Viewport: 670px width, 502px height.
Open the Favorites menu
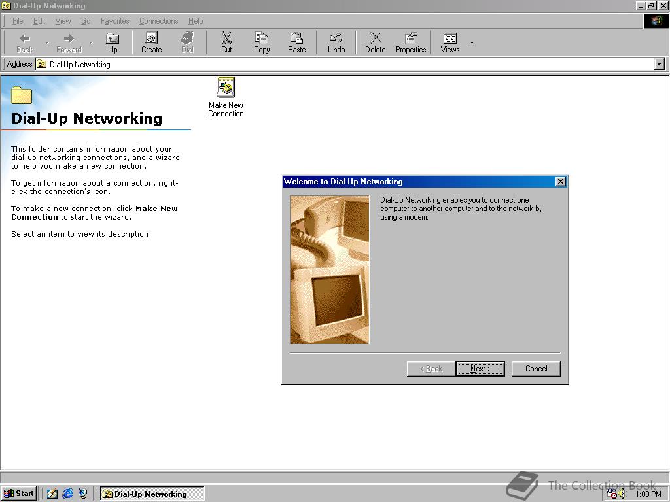pyautogui.click(x=115, y=21)
